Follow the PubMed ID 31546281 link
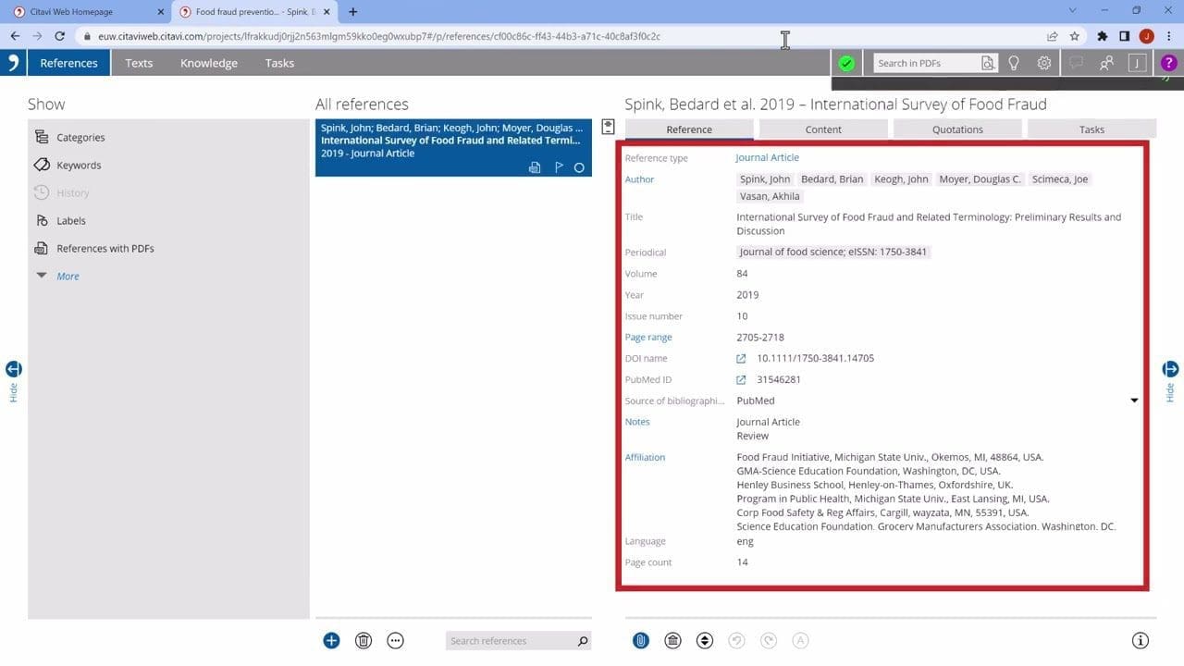This screenshot has width=1184, height=666. (x=780, y=379)
